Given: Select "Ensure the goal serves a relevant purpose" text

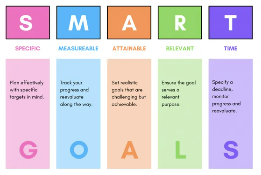Looking at the screenshot, I should tap(179, 93).
